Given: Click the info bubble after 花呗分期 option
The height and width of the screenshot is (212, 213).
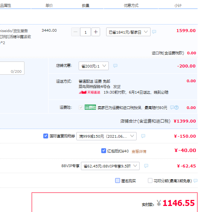Looking at the screenshot, I should 195,181.
